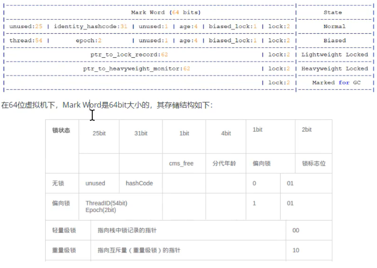Select 'Heavyweight Locked' state label

click(x=335, y=69)
